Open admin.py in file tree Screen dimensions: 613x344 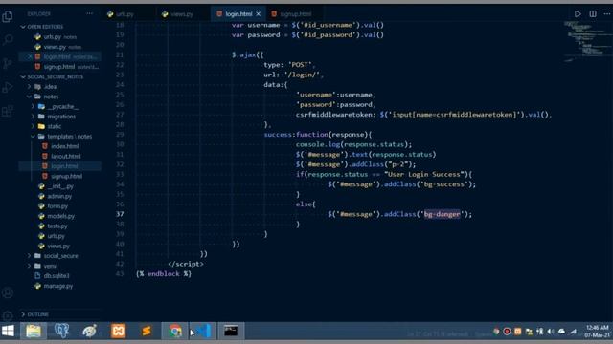click(59, 196)
